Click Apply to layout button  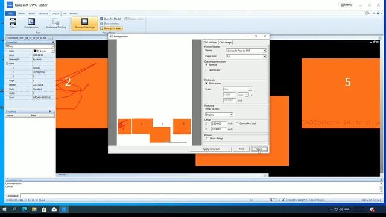211,149
